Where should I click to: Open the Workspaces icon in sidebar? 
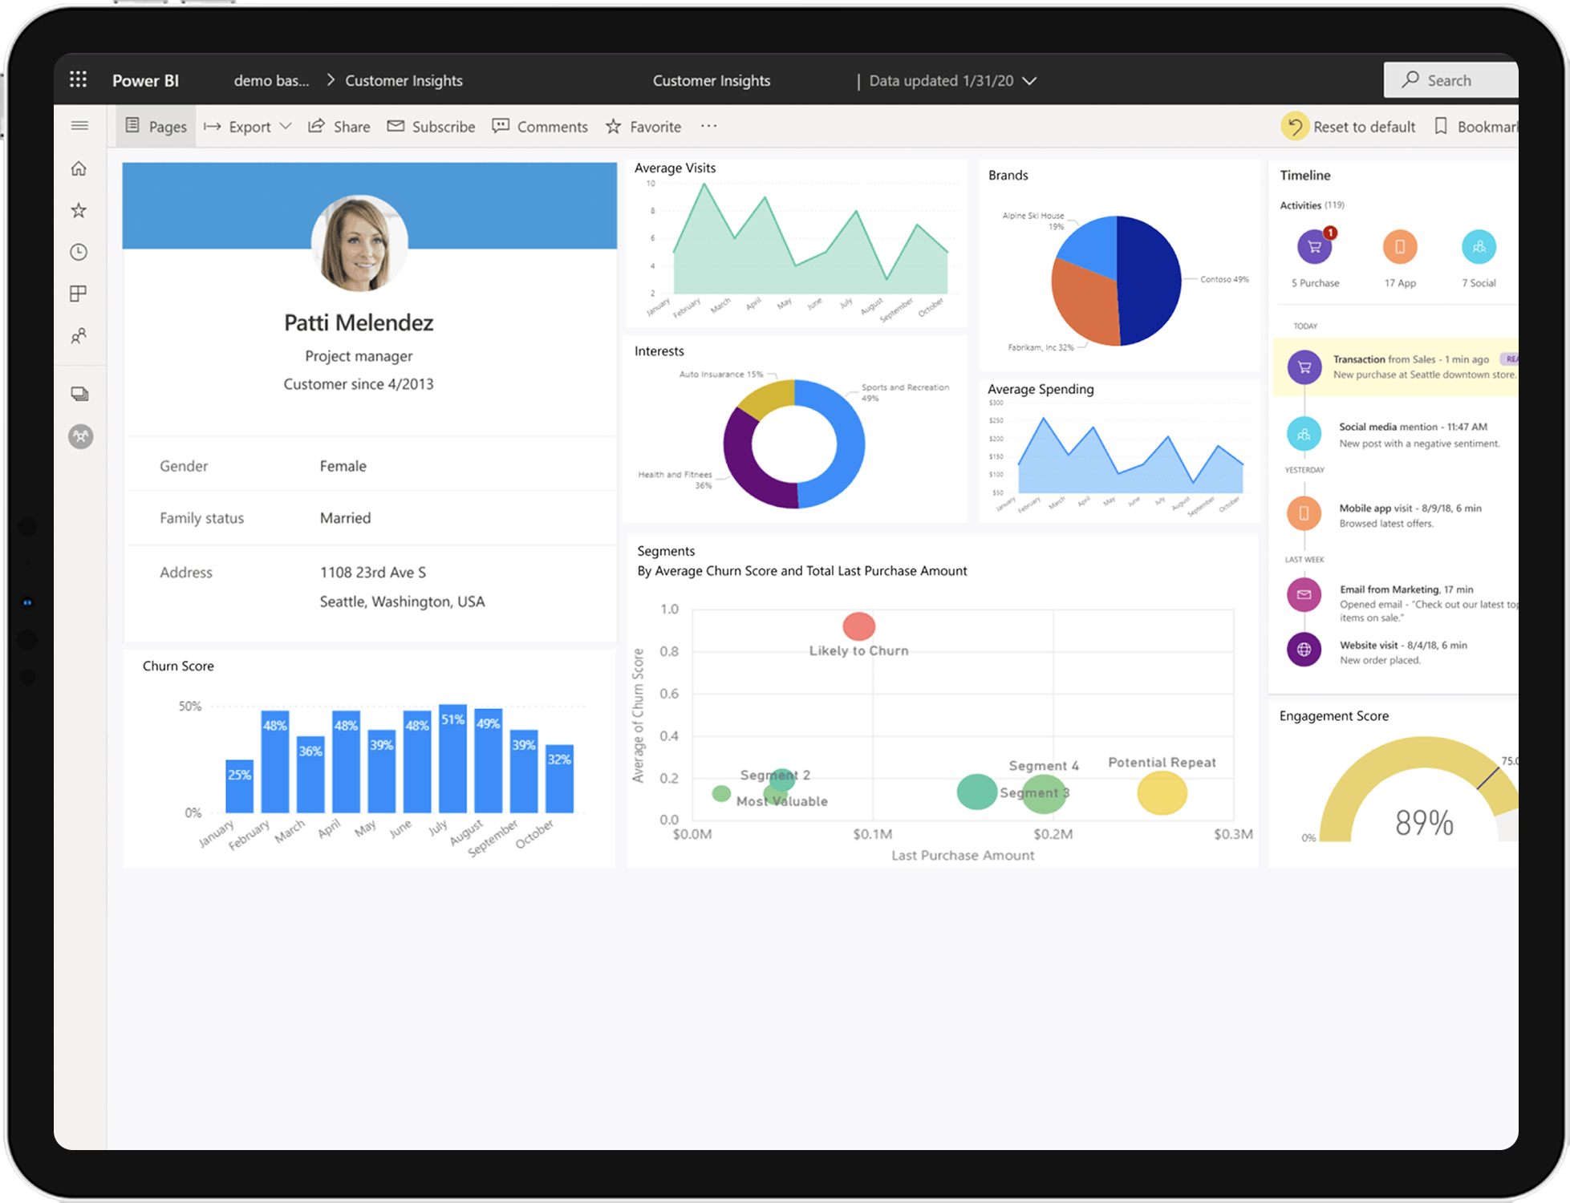point(79,394)
